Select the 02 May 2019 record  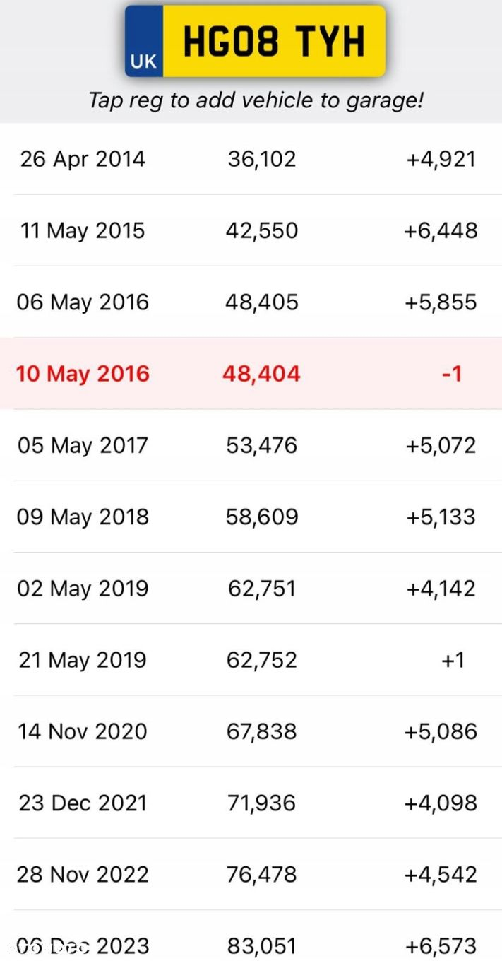[251, 588]
